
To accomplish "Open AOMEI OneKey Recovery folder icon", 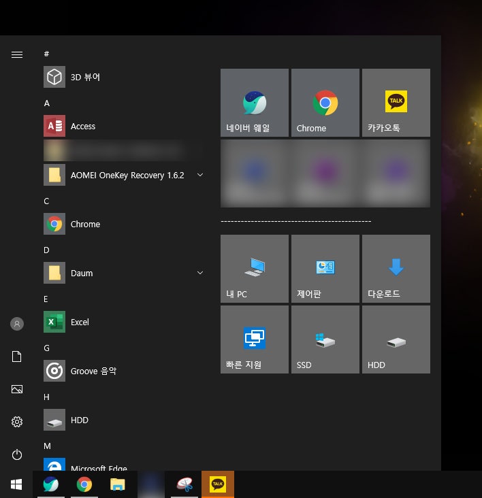I will pos(54,175).
